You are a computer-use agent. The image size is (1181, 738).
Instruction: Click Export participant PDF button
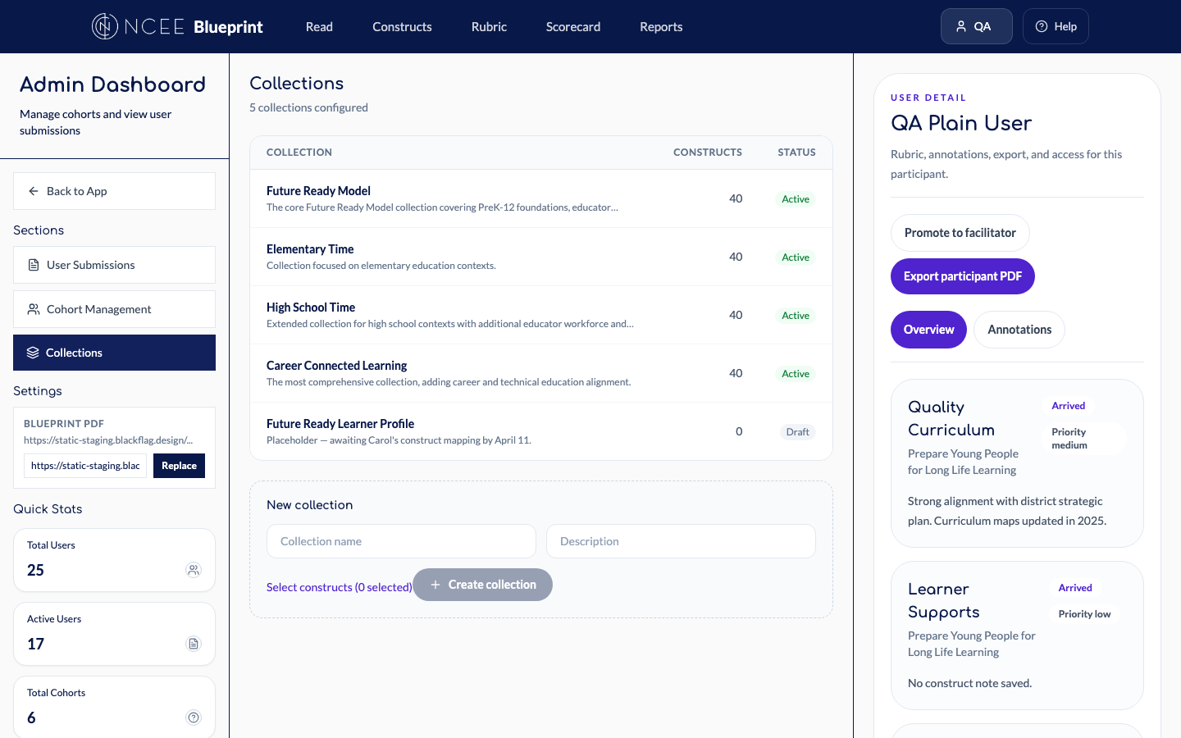(x=962, y=276)
